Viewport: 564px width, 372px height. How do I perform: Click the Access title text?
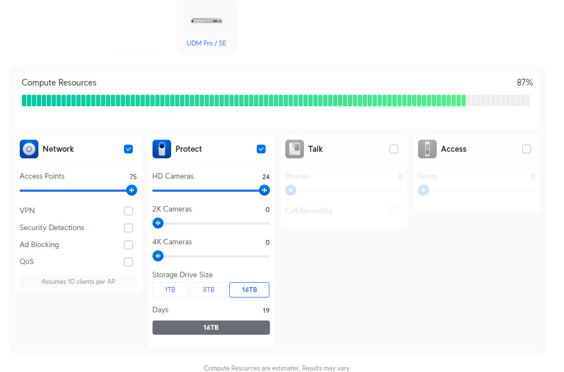[454, 149]
